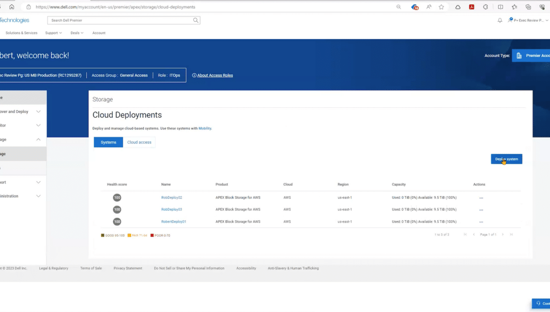Expand the Administration sidebar section chevron
This screenshot has width=550, height=312.
pyautogui.click(x=38, y=196)
